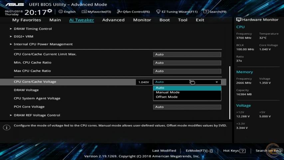This screenshot has width=284, height=160.
Task: Open the Tool tab
Action: coord(182,20)
